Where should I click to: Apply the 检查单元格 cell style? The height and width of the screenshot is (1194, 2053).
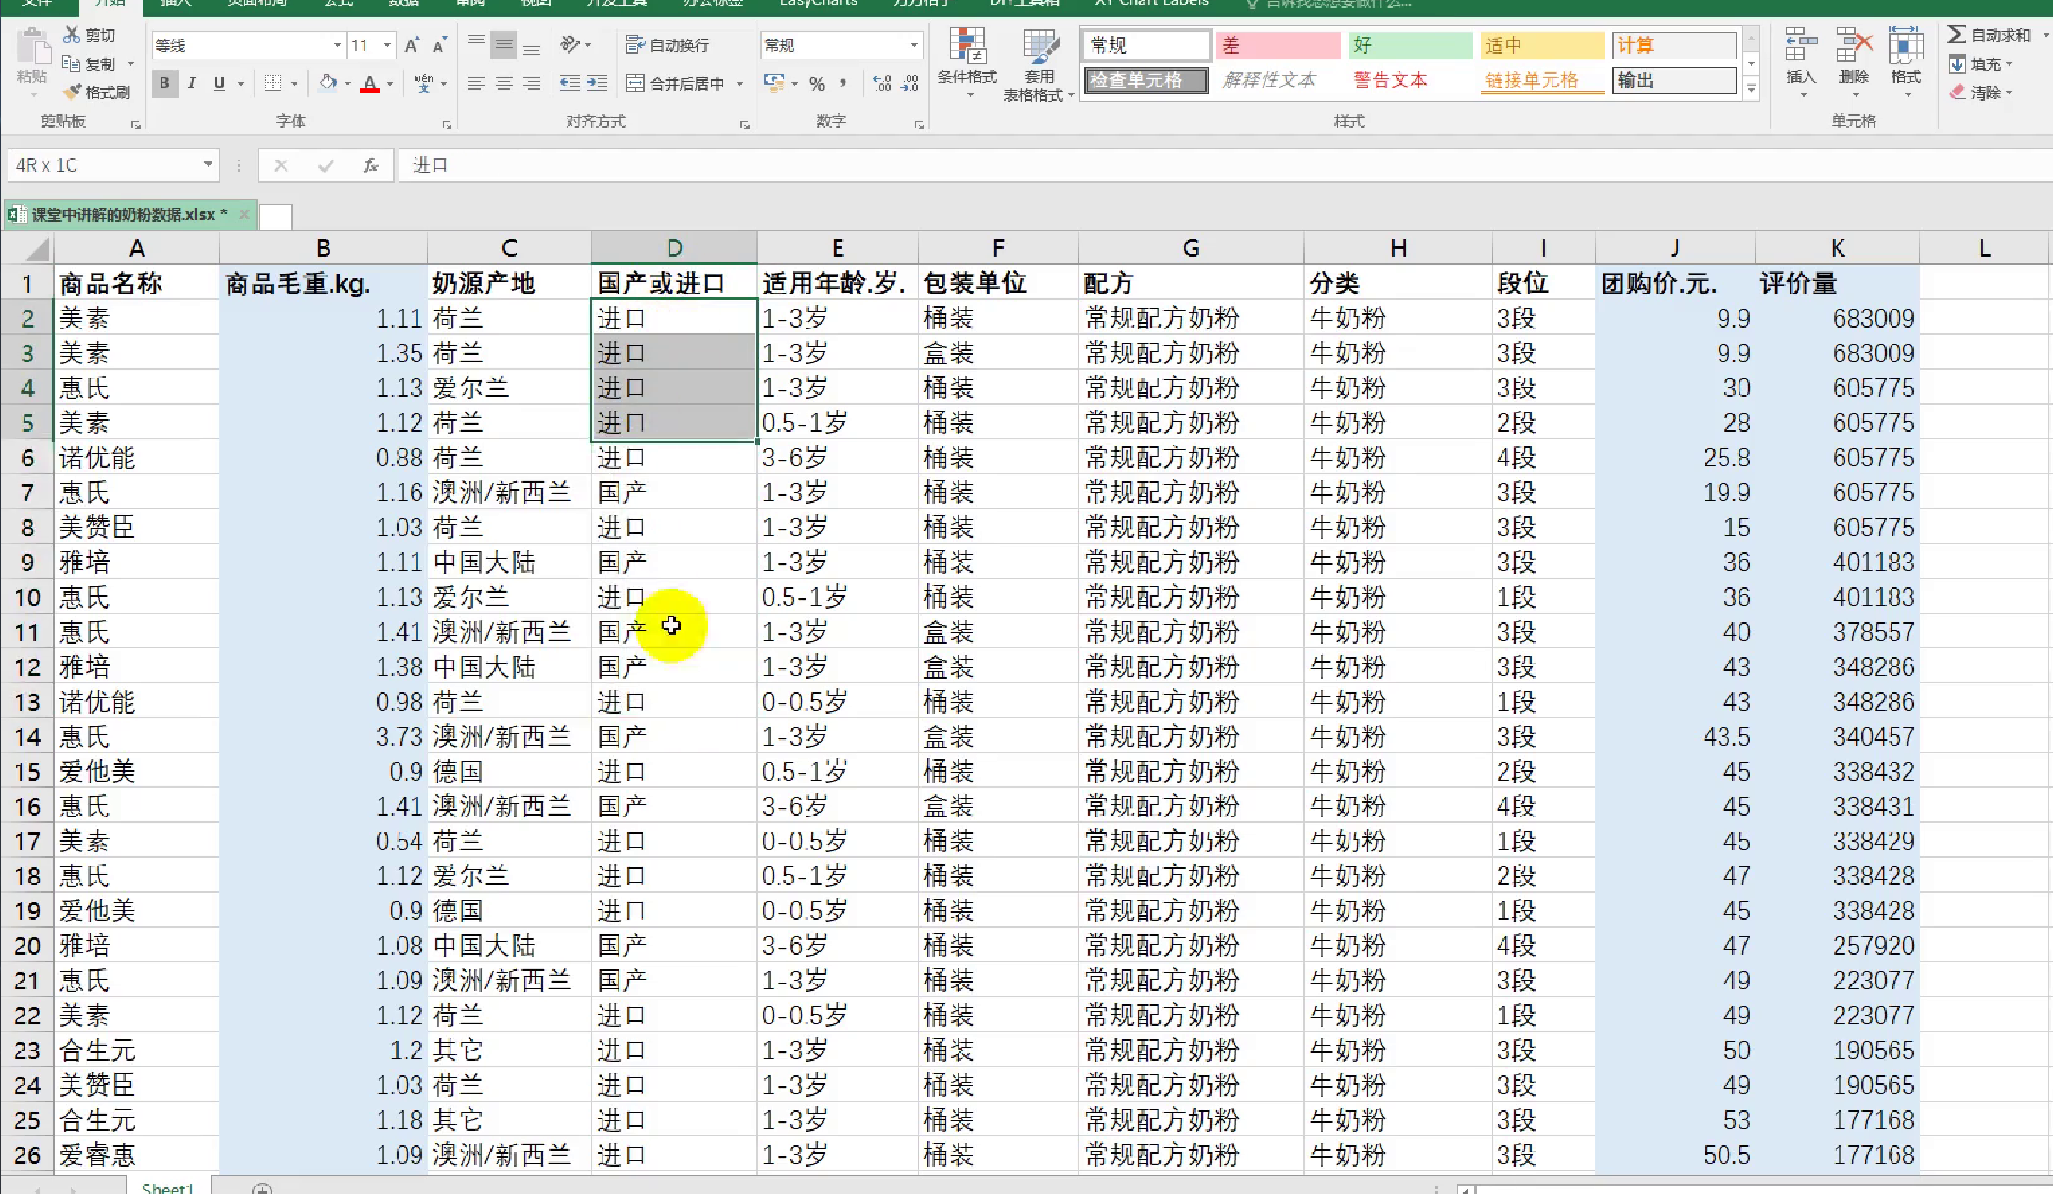coord(1145,80)
